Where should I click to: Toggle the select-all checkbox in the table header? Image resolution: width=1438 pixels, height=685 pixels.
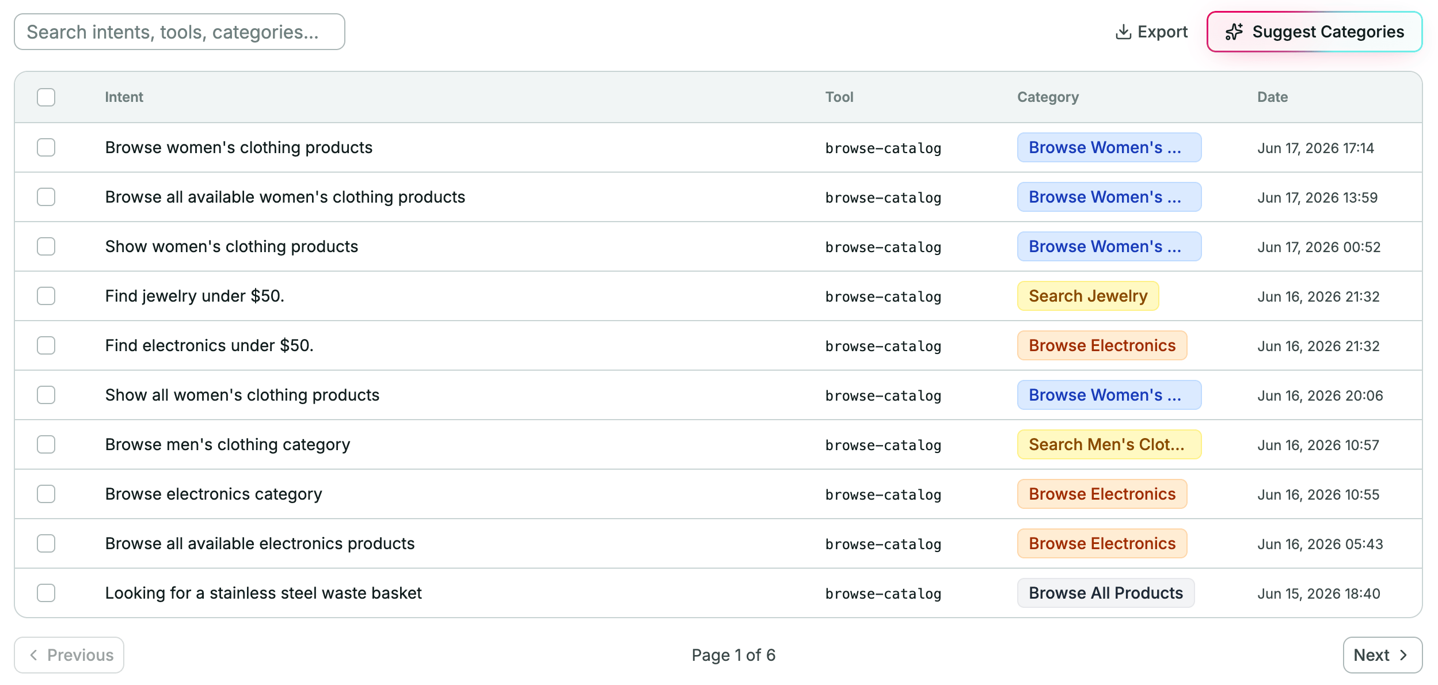click(x=46, y=97)
